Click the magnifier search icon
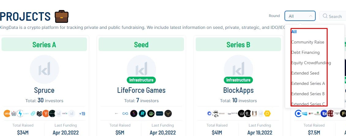The height and width of the screenshot is (136, 346). (x=325, y=16)
